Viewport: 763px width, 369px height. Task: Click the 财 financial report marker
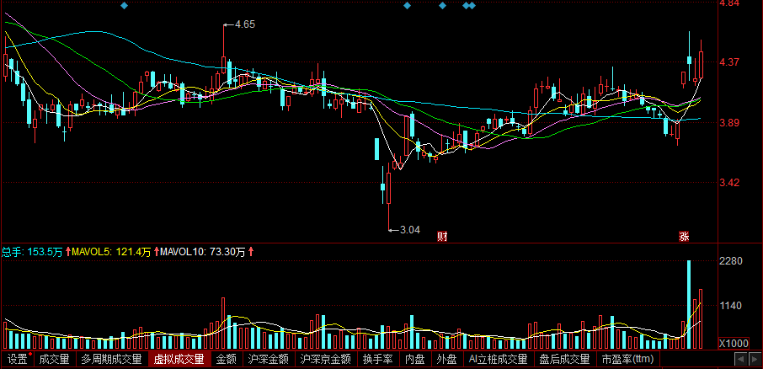pos(442,237)
